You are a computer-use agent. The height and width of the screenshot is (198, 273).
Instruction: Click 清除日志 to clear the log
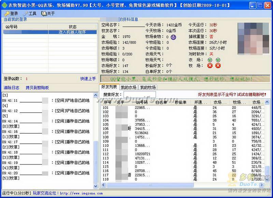[x=11, y=88]
